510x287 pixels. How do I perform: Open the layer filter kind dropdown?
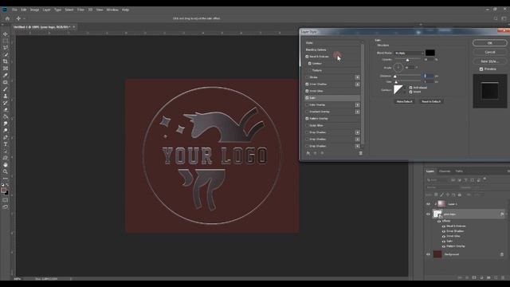point(437,180)
